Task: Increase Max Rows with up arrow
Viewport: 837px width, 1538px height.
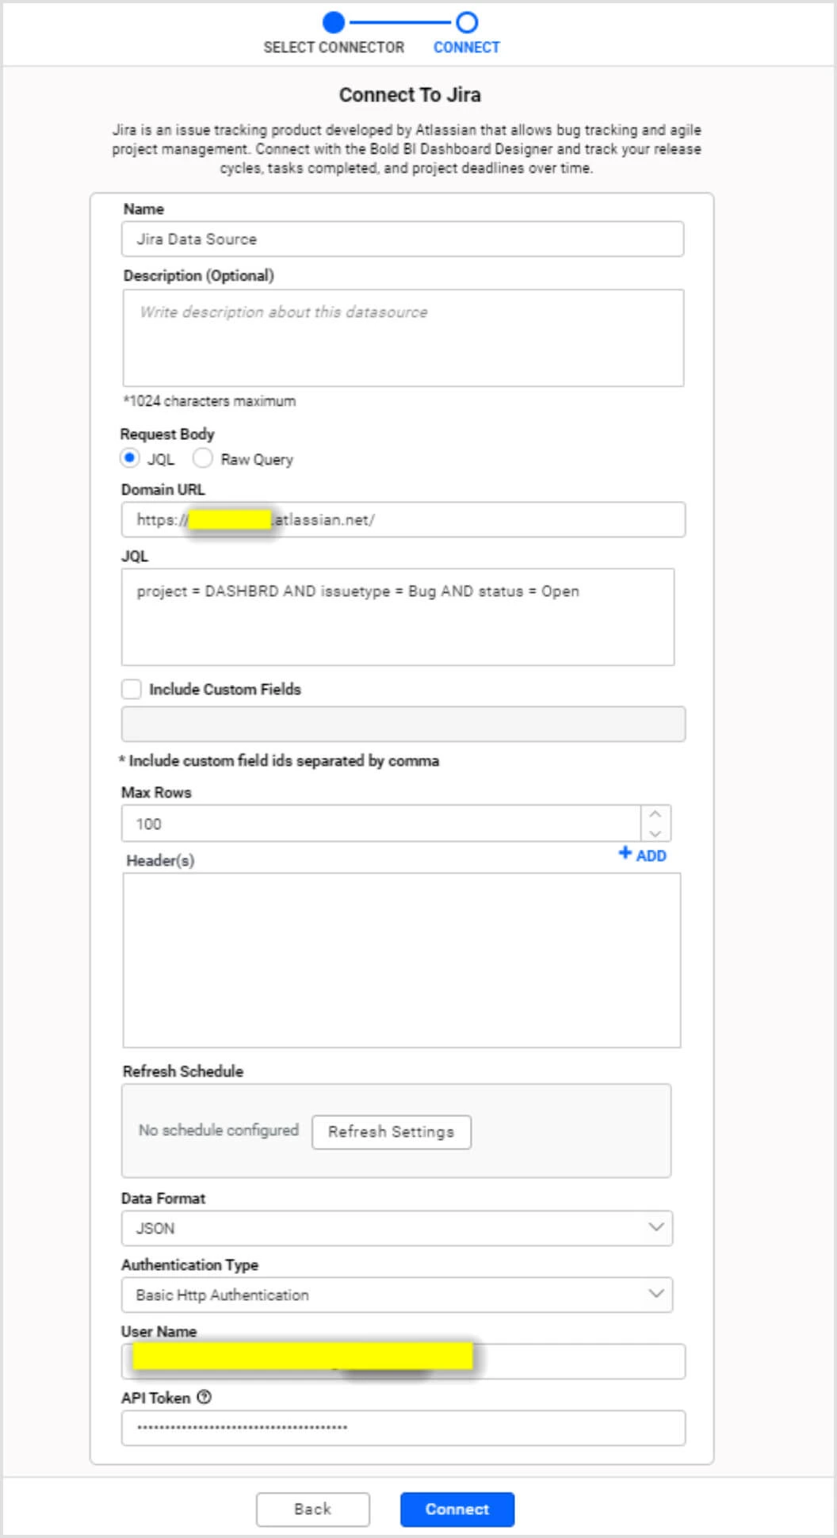Action: click(655, 814)
